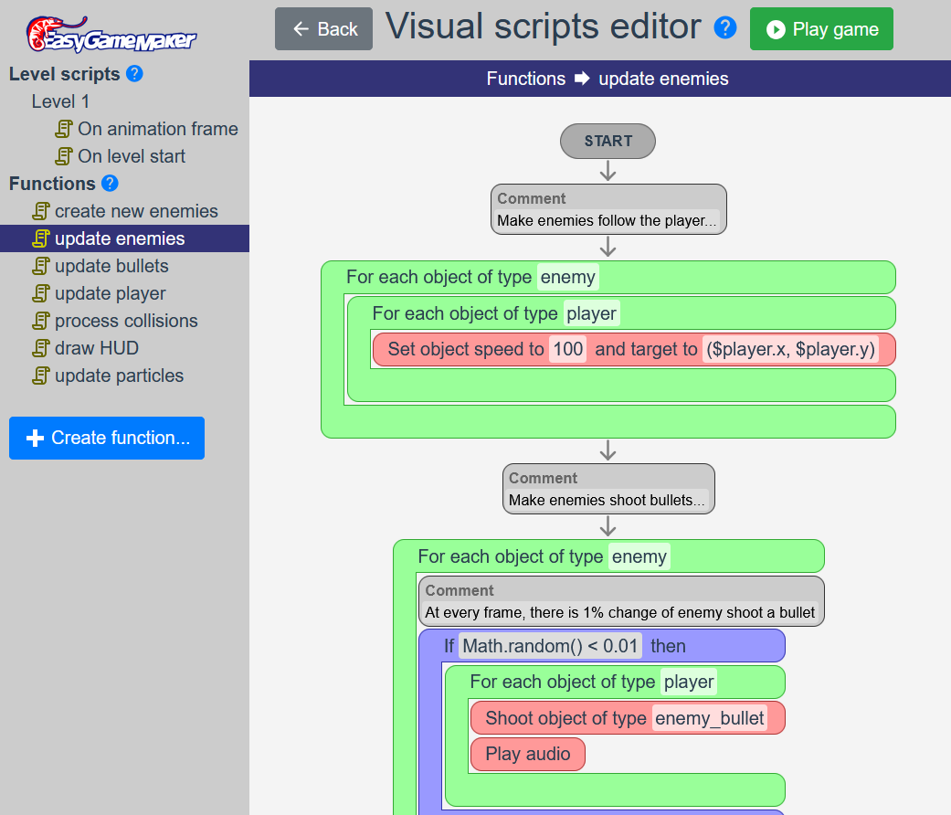Open the update player function
951x815 pixels.
111,293
